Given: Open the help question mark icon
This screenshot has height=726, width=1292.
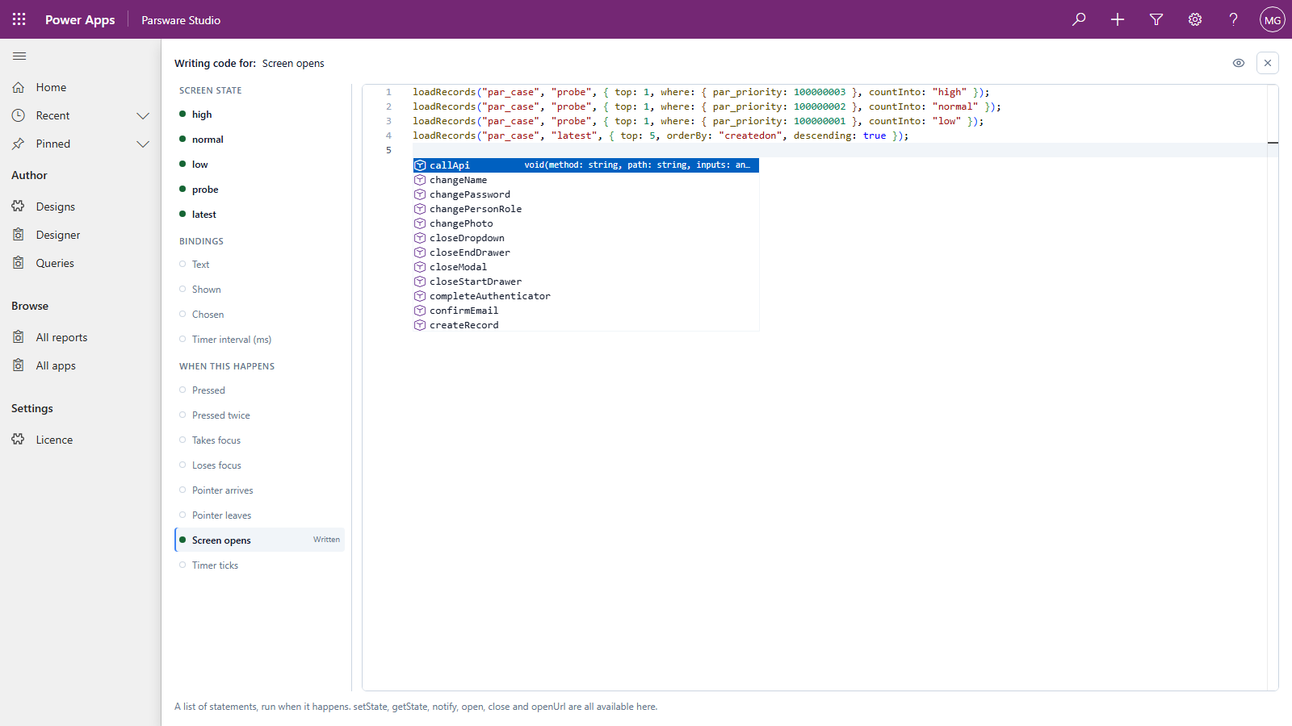Looking at the screenshot, I should pos(1234,19).
